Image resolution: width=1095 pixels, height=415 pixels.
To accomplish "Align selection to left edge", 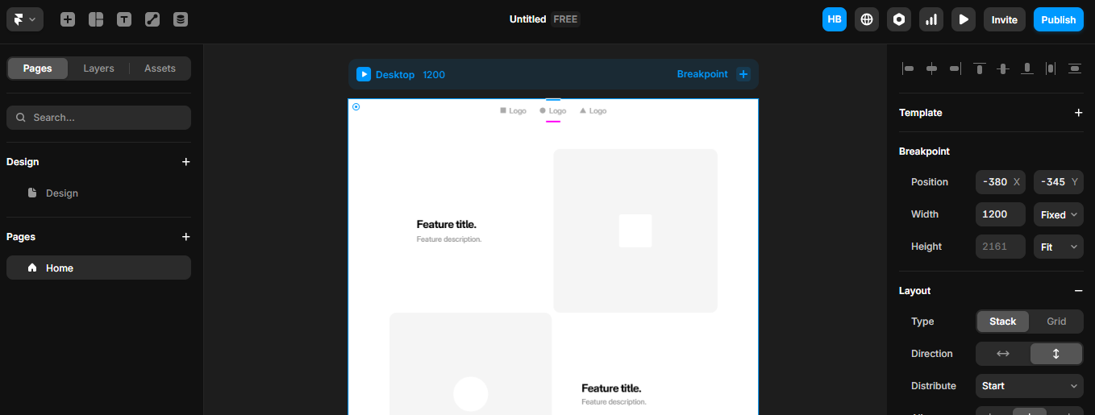I will 908,68.
